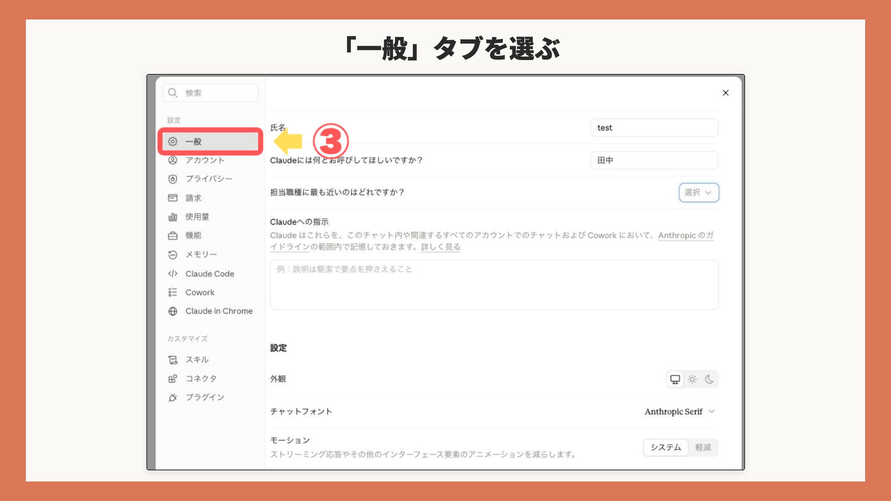This screenshot has width=891, height=501.
Task: Click the Claudeへの指示 instructions text area
Action: point(494,285)
